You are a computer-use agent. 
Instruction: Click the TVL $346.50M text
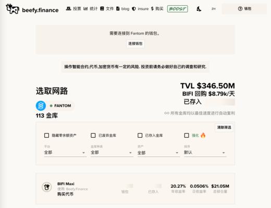pyautogui.click(x=207, y=86)
